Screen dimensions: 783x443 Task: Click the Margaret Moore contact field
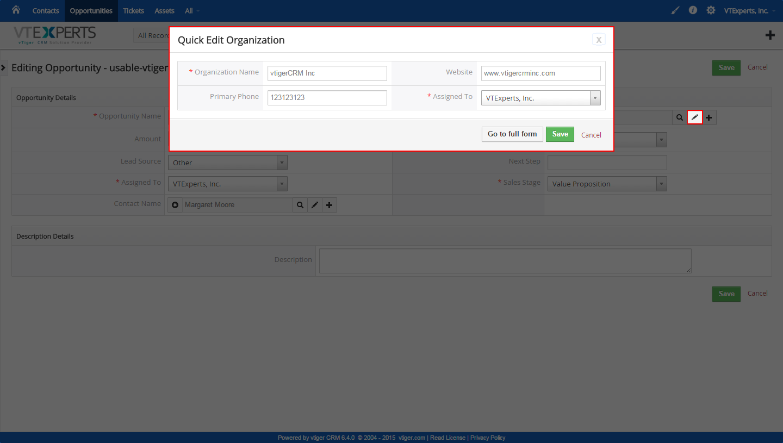tap(237, 205)
